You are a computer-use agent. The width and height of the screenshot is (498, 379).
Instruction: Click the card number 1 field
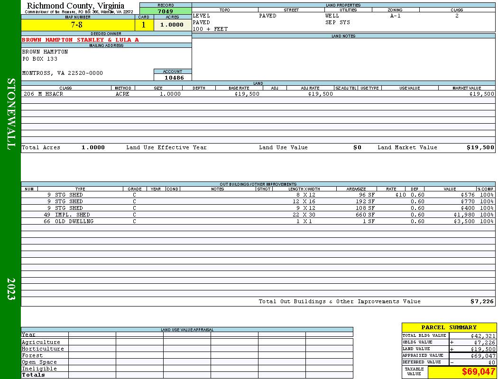tap(144, 25)
